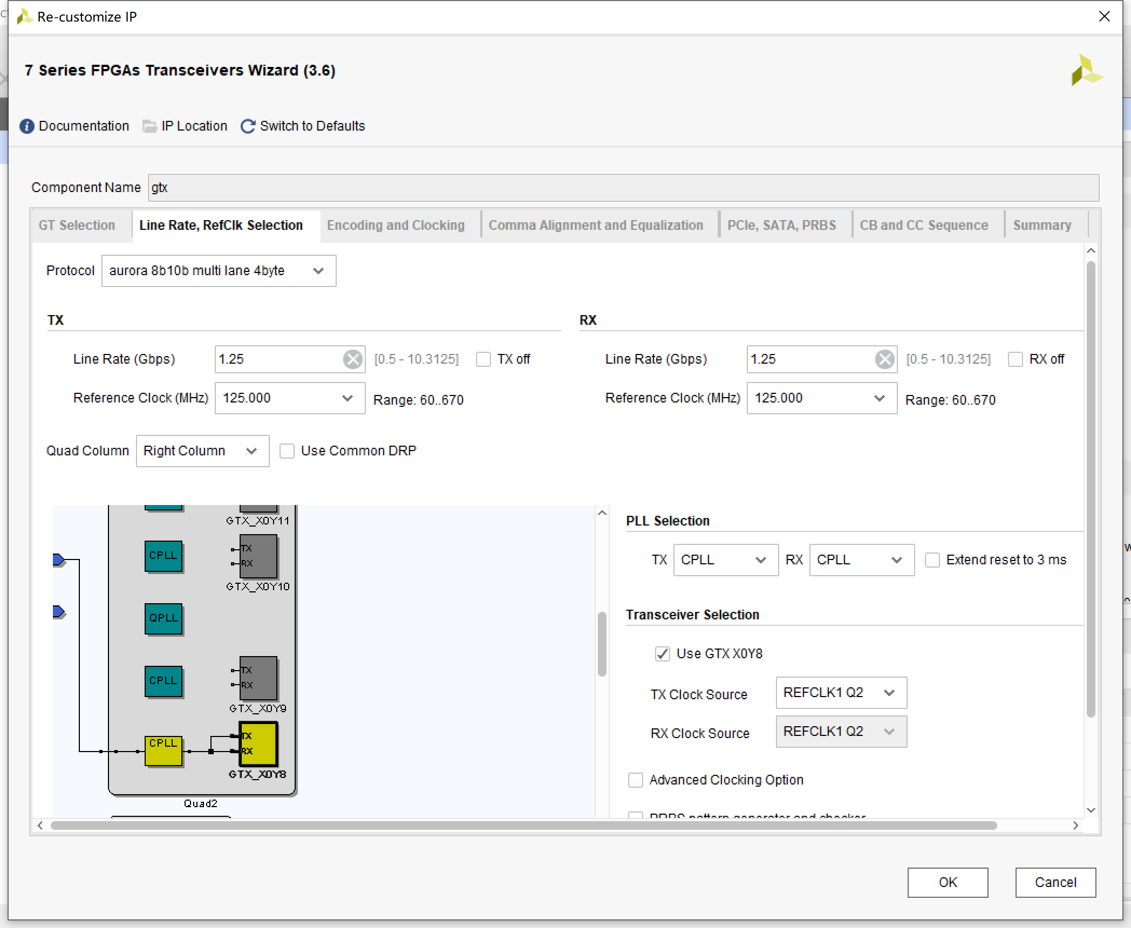The image size is (1131, 928).
Task: Select the CPLL block beside GTX_X0Y9
Action: coord(163,681)
